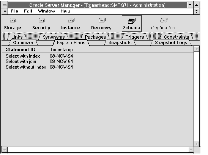This screenshot has height=155, width=208.
Task: Click the timestamp of 'Select with join'
Action: [61, 61]
